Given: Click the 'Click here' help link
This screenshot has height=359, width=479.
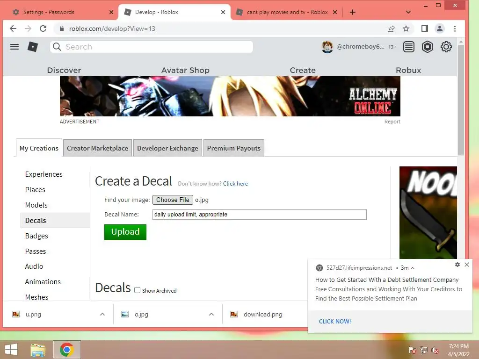Looking at the screenshot, I should (x=235, y=184).
